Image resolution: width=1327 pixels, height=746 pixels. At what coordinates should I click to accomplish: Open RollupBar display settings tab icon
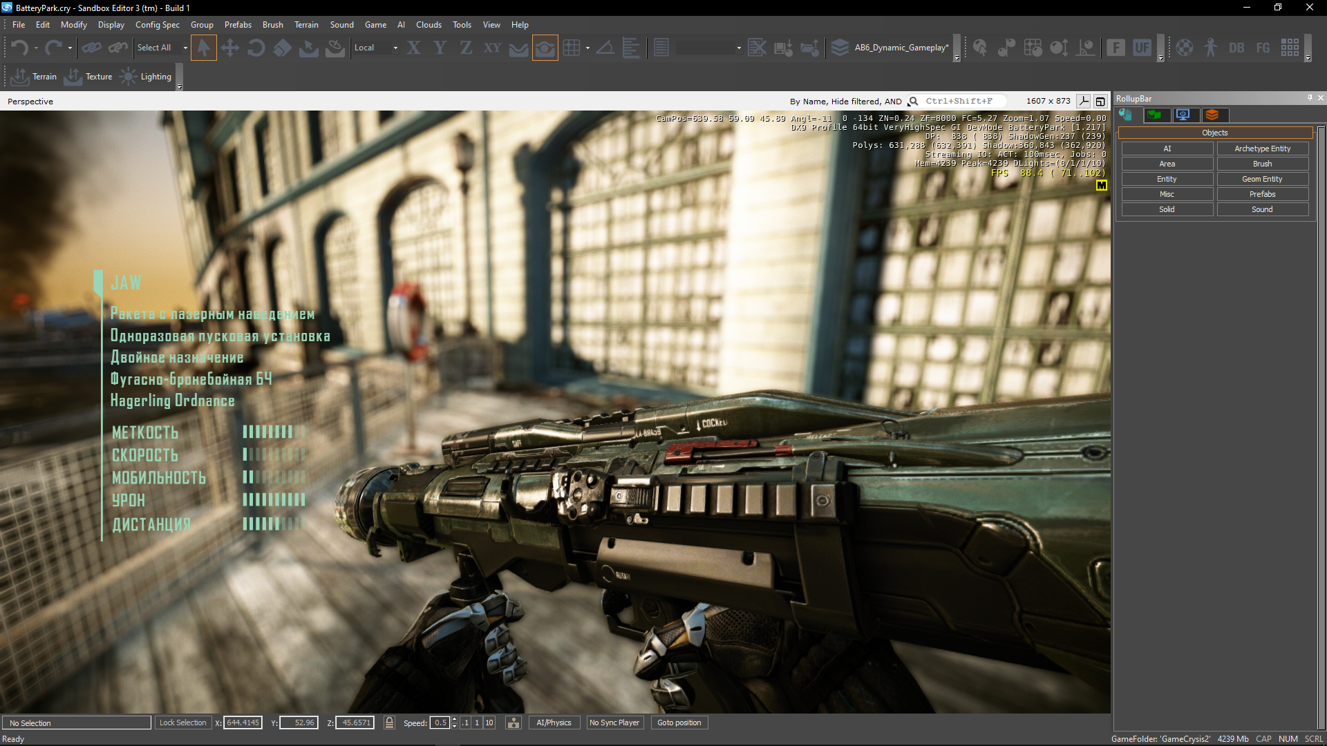(x=1183, y=115)
